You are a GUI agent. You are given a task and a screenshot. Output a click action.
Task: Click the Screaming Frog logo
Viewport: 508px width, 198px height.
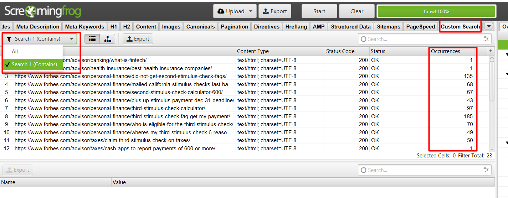click(x=43, y=11)
